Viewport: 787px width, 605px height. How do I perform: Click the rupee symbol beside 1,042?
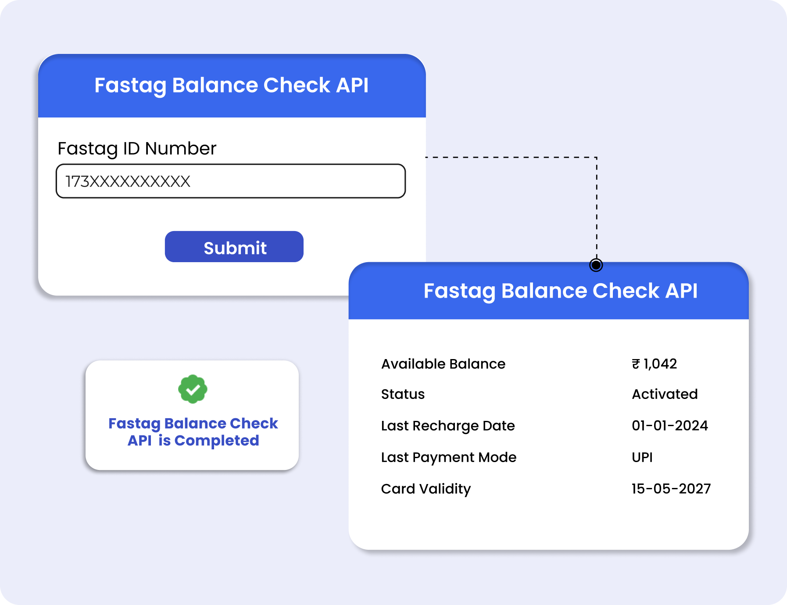point(636,364)
